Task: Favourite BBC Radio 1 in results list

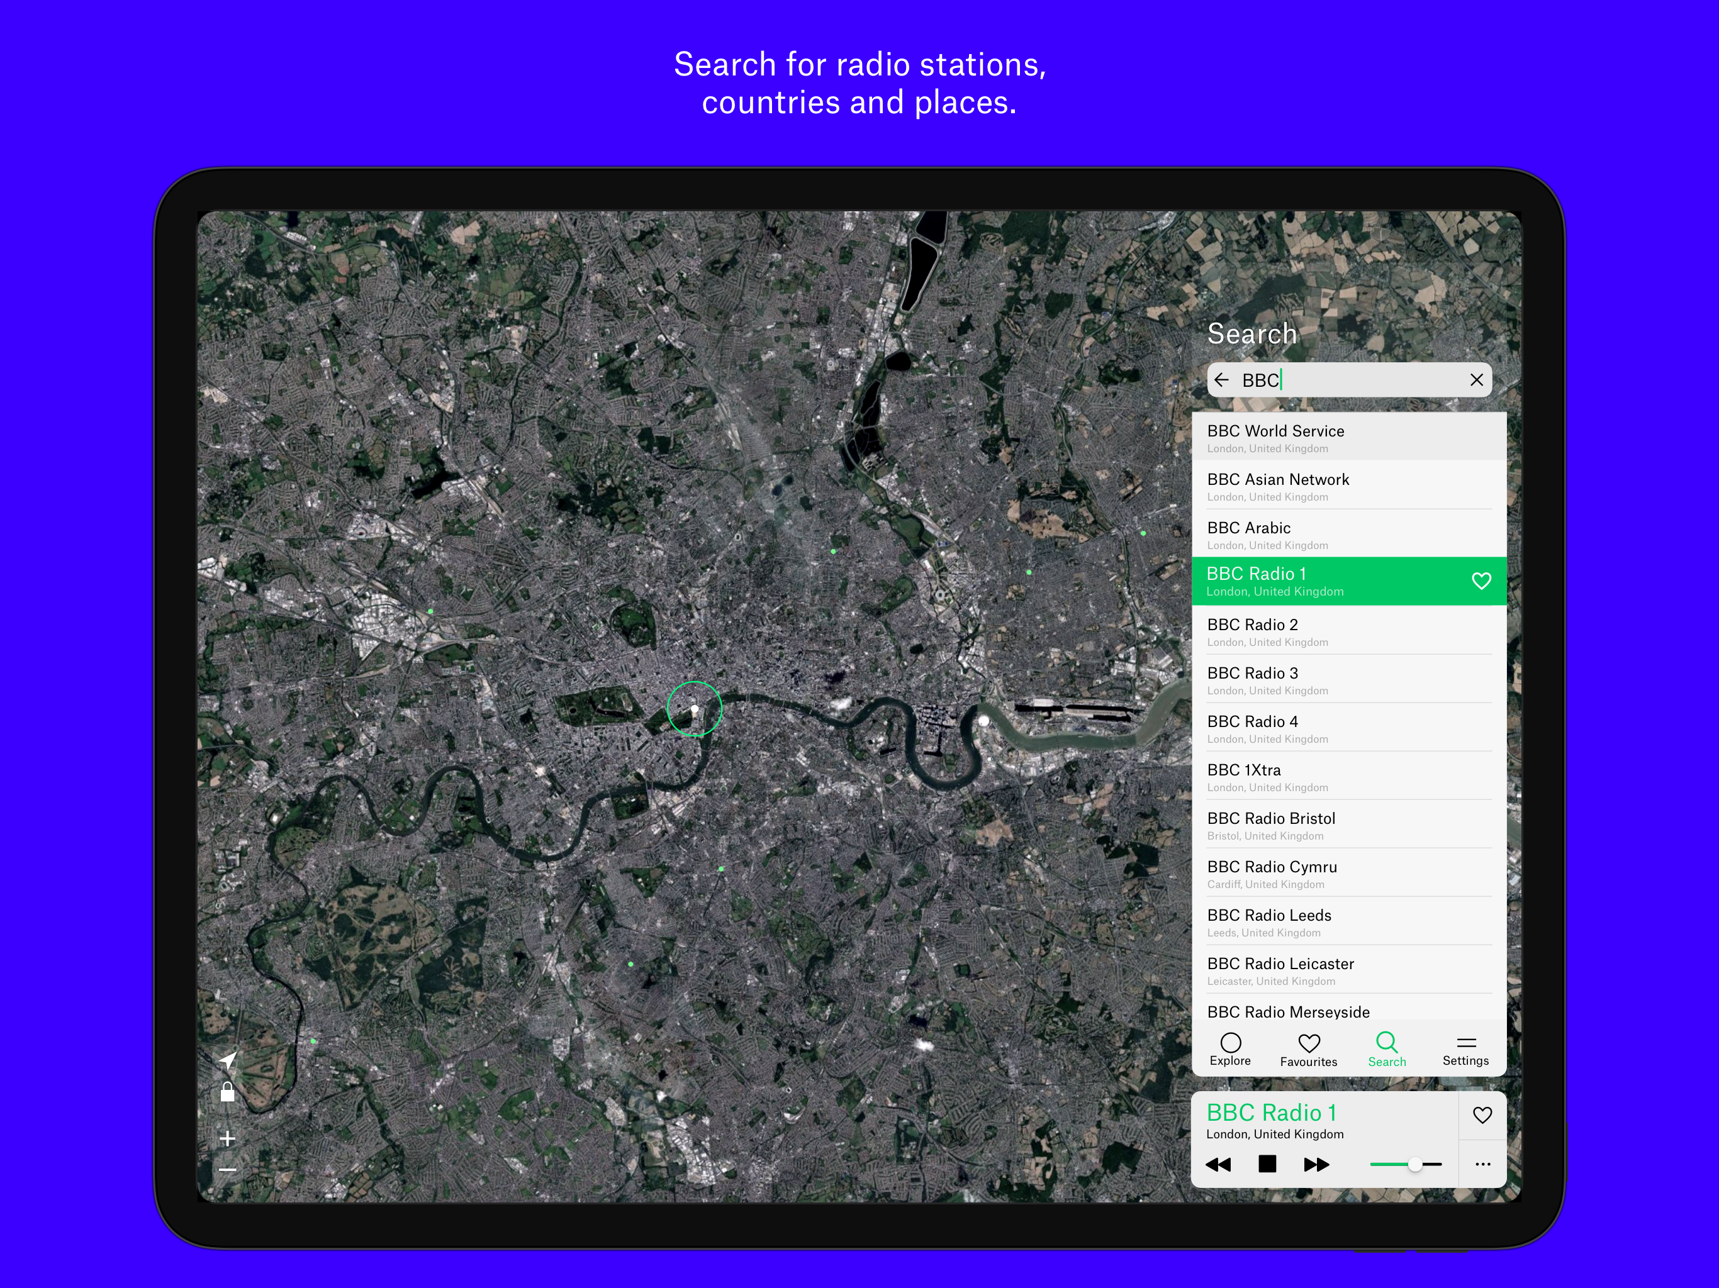Action: 1481,581
